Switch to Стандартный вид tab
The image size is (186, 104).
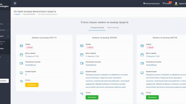tap(97, 28)
